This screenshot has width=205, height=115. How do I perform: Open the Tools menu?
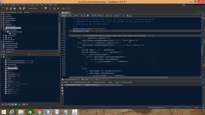pyautogui.click(x=46, y=5)
